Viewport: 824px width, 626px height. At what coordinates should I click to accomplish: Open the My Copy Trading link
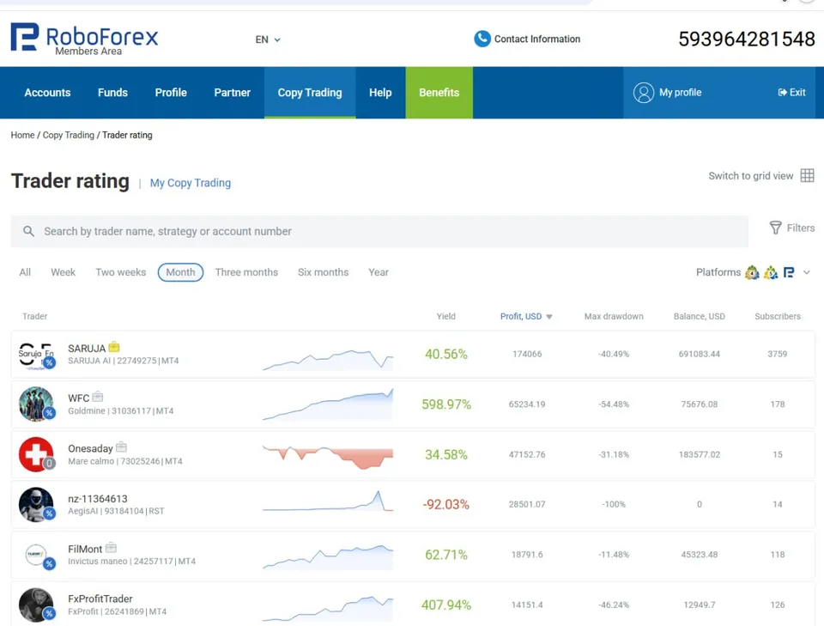pyautogui.click(x=191, y=183)
